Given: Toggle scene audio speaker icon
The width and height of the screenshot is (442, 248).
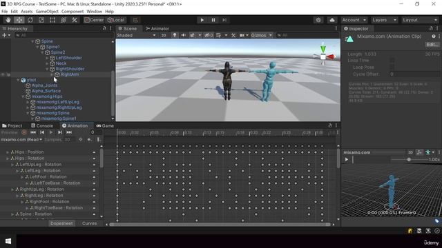Looking at the screenshot, I should [x=184, y=35].
